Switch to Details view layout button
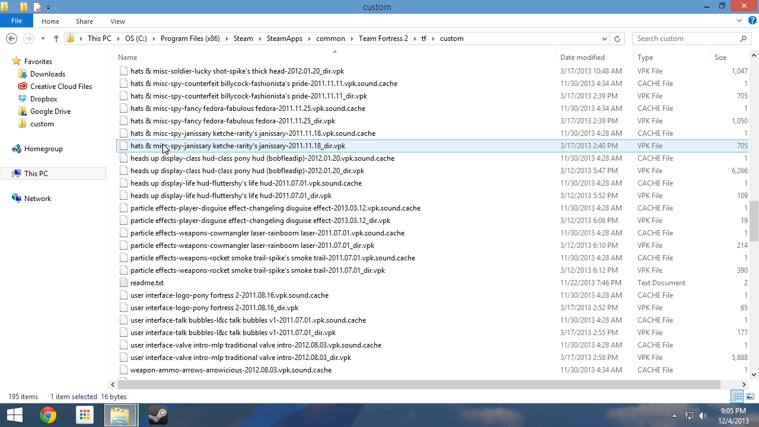 click(737, 397)
